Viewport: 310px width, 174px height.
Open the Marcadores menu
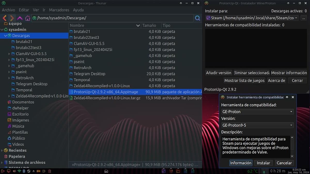click(x=59, y=10)
